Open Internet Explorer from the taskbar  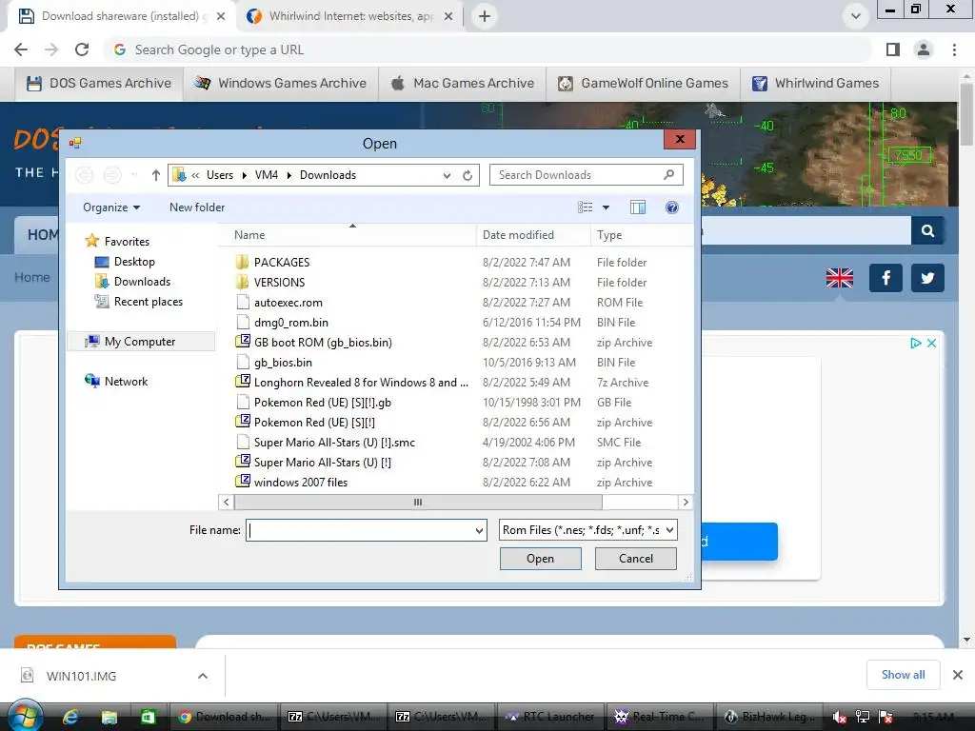click(70, 718)
